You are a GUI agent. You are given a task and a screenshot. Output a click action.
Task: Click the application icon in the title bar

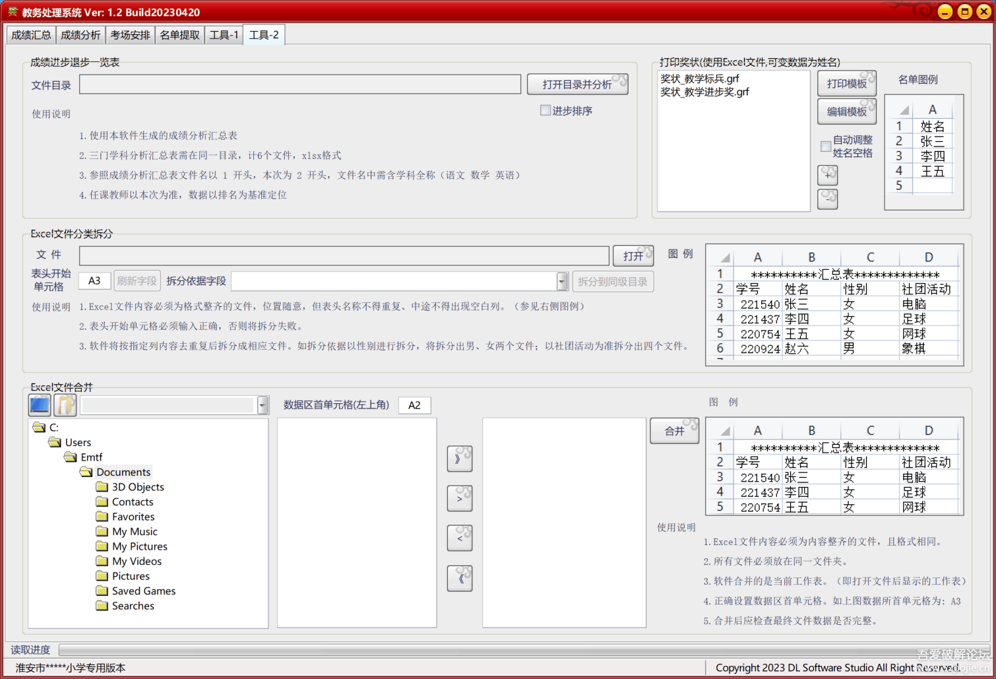point(13,11)
